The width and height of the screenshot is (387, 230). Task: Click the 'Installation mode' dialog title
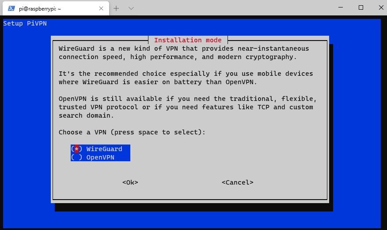tap(188, 40)
